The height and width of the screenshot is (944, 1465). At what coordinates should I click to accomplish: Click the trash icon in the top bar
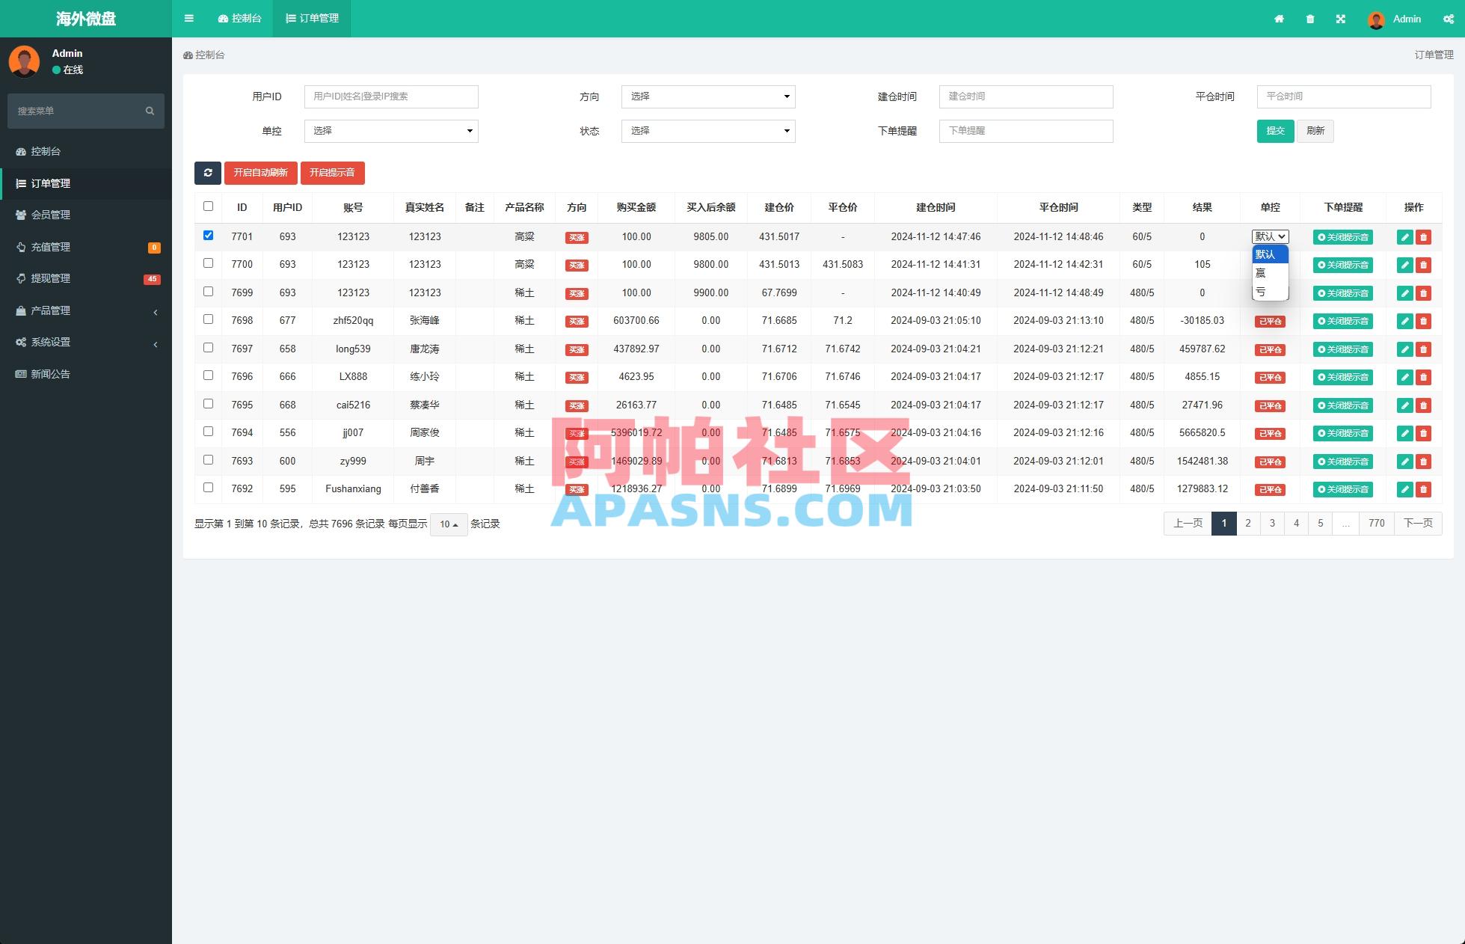[x=1309, y=19]
